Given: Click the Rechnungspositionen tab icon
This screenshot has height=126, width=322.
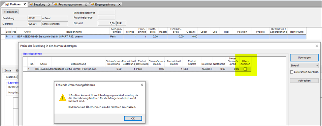Looking at the screenshot, I should point(55,4).
